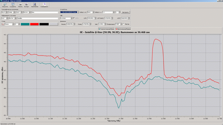Click the -43 dBm axis tick label
Viewport: 223px width, 125px height.
click(x=5, y=35)
